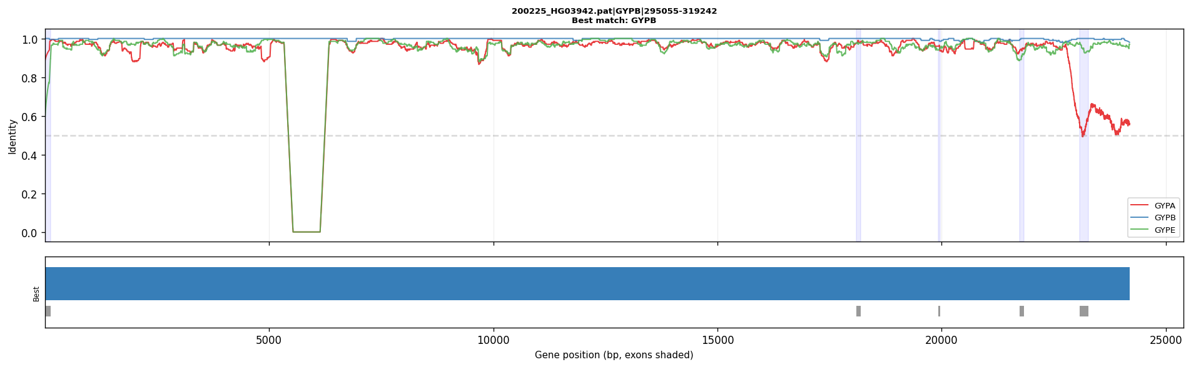The image size is (1191, 367).
Task: Click the blue Best match GYPB bar
Action: [587, 284]
